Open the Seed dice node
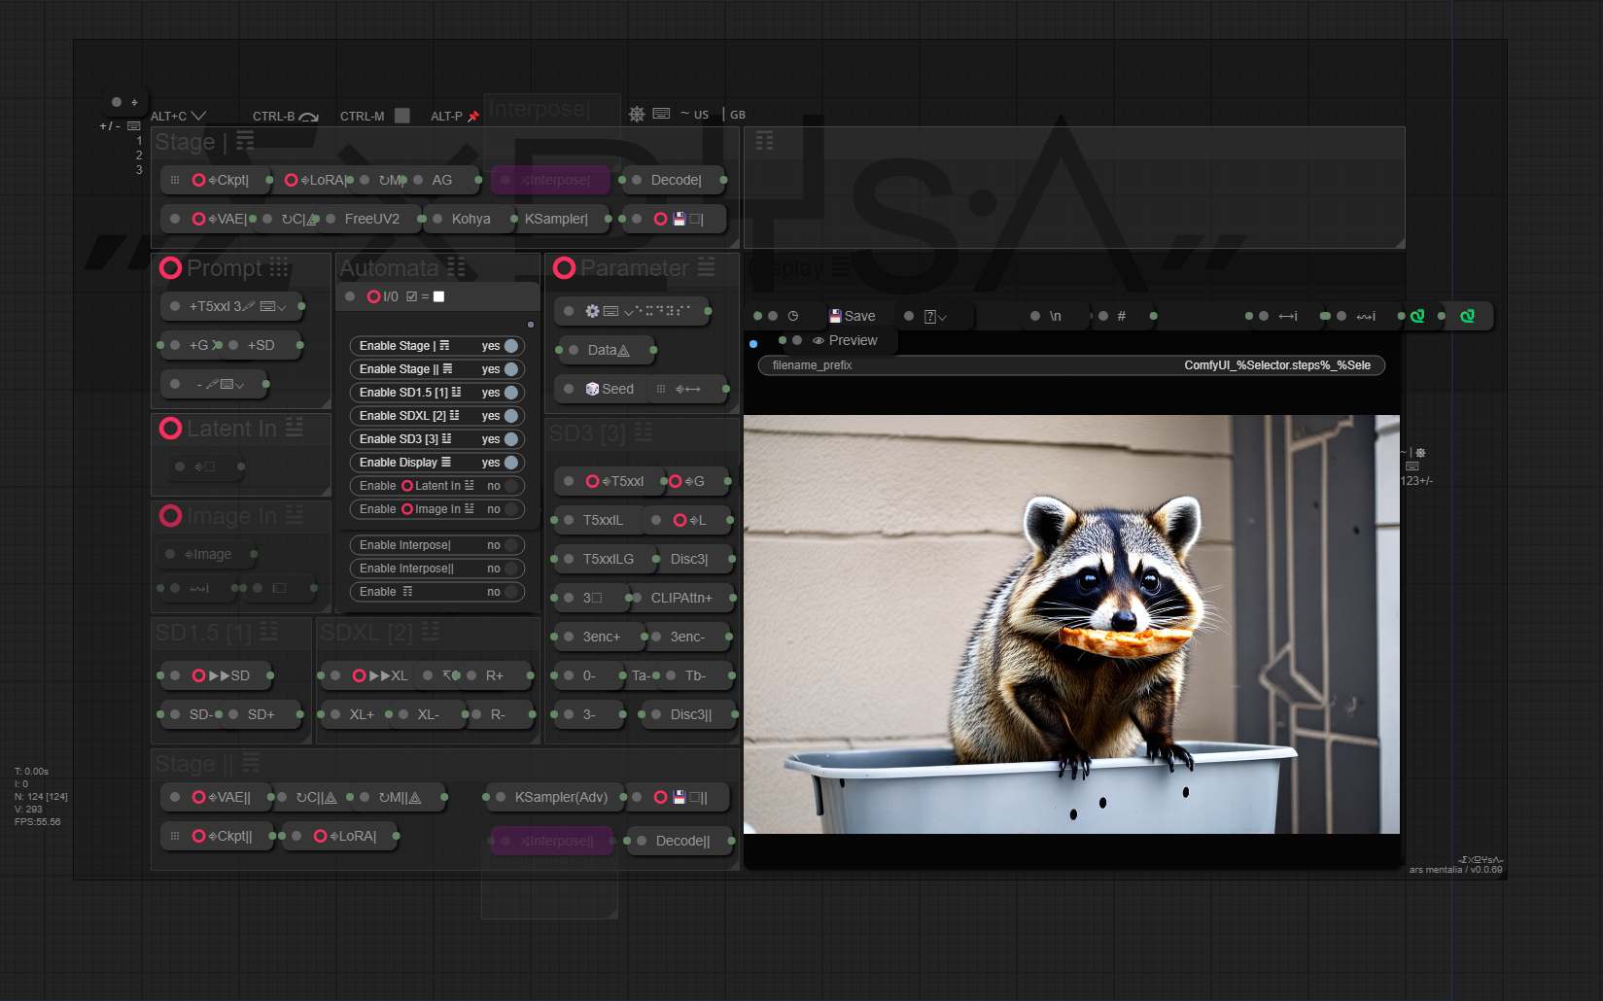 [610, 389]
